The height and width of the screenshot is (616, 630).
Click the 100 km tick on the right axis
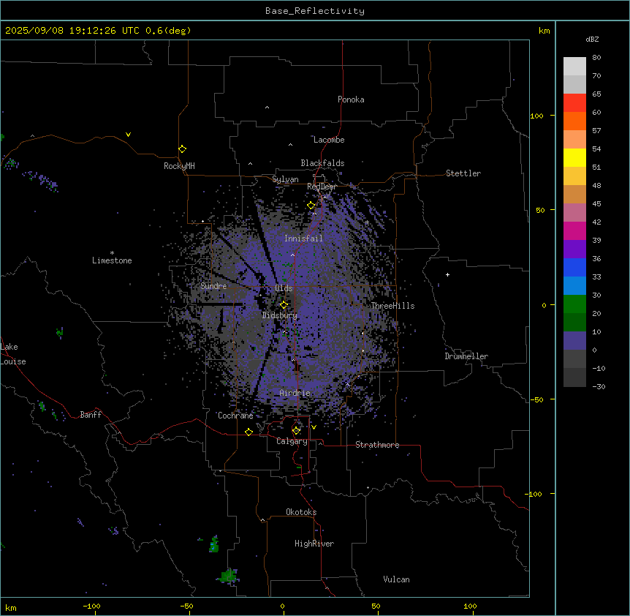pyautogui.click(x=536, y=116)
